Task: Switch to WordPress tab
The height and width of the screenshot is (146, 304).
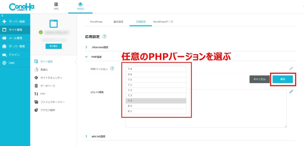Action: pos(96,22)
